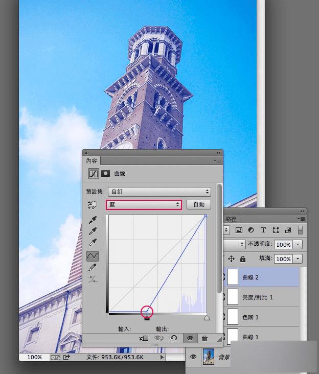Click the 曲線 2 layer mask thumbnail
The width and height of the screenshot is (319, 374).
tap(233, 277)
